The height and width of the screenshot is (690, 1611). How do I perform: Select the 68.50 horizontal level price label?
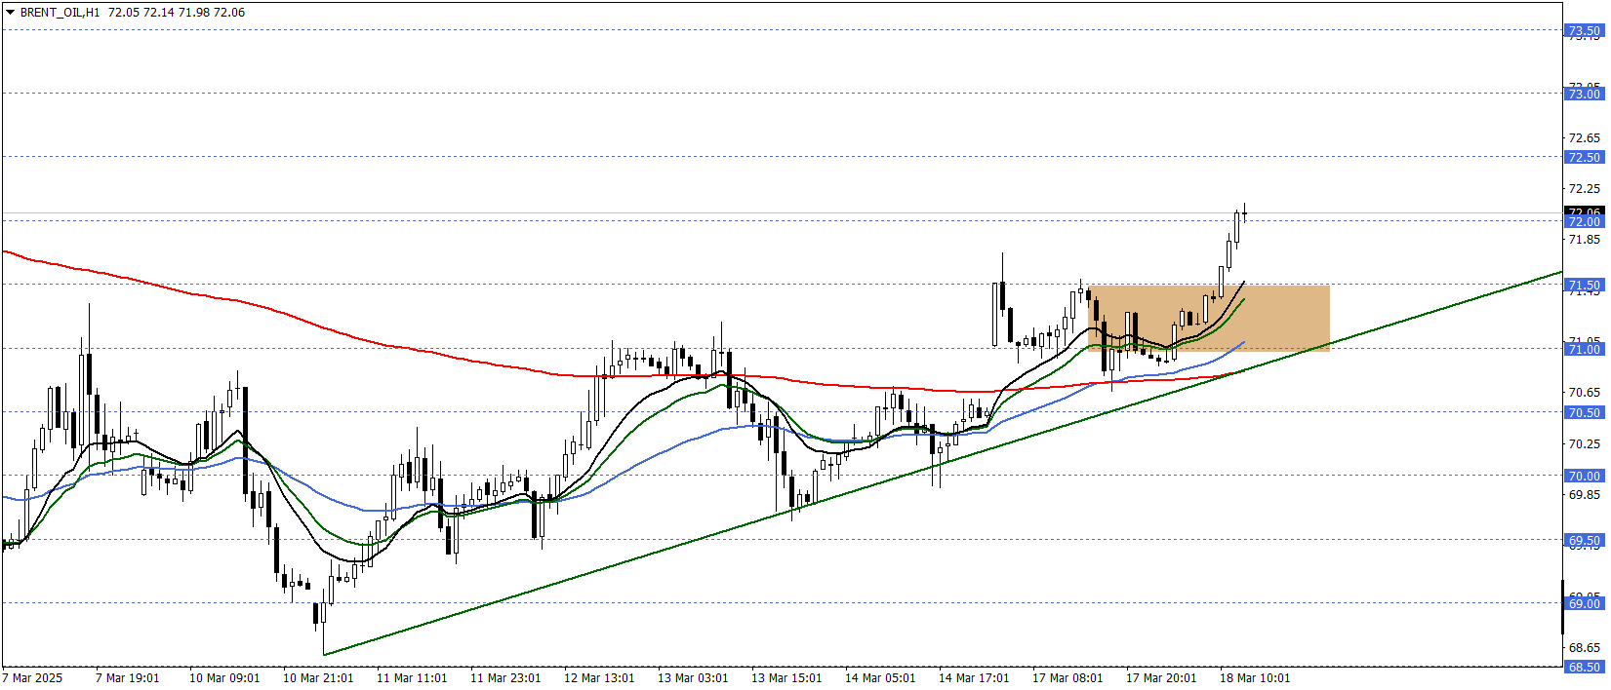point(1585,667)
